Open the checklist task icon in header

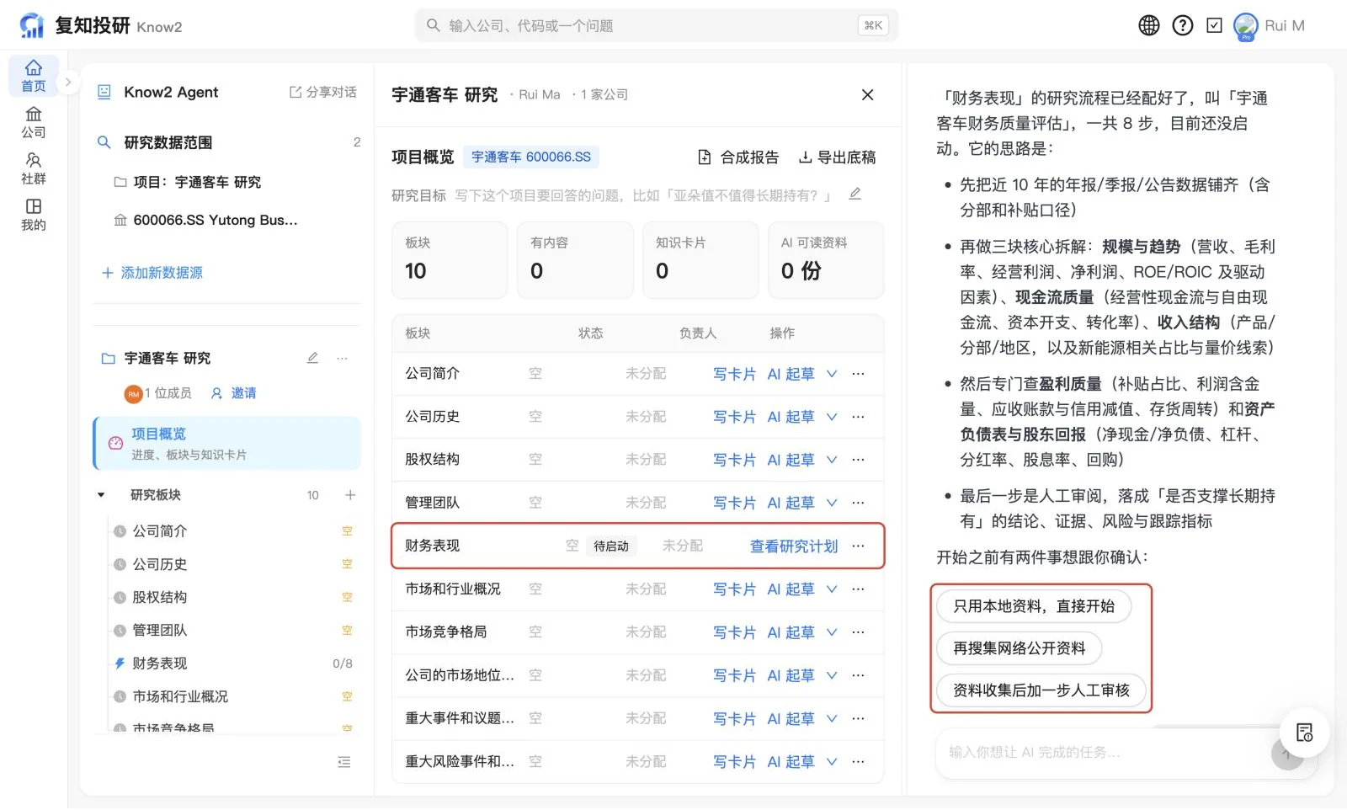click(x=1214, y=25)
